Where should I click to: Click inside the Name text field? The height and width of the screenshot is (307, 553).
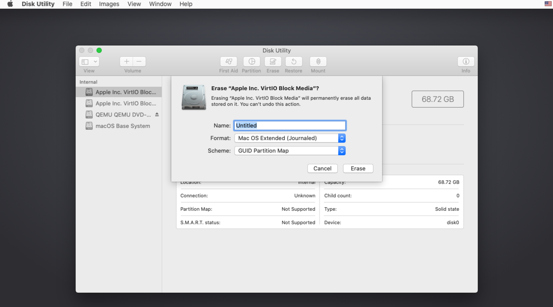click(x=290, y=125)
